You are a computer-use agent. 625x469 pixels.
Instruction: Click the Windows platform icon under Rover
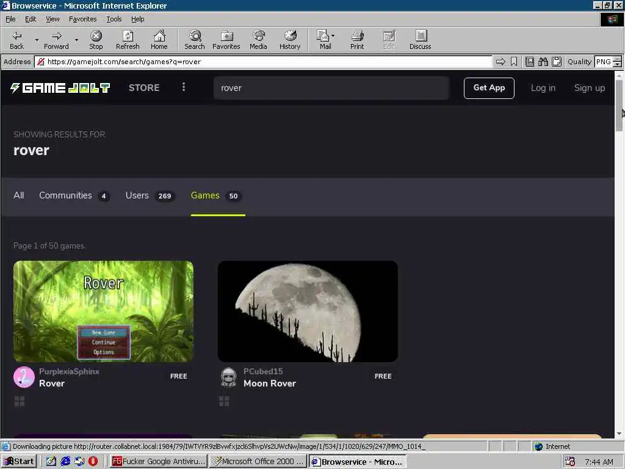(x=20, y=401)
